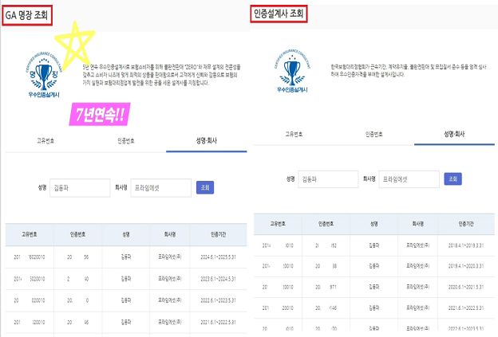
Task: Click company name in the 2024.6.1~2025.5.31 row
Action: pyautogui.click(x=170, y=257)
